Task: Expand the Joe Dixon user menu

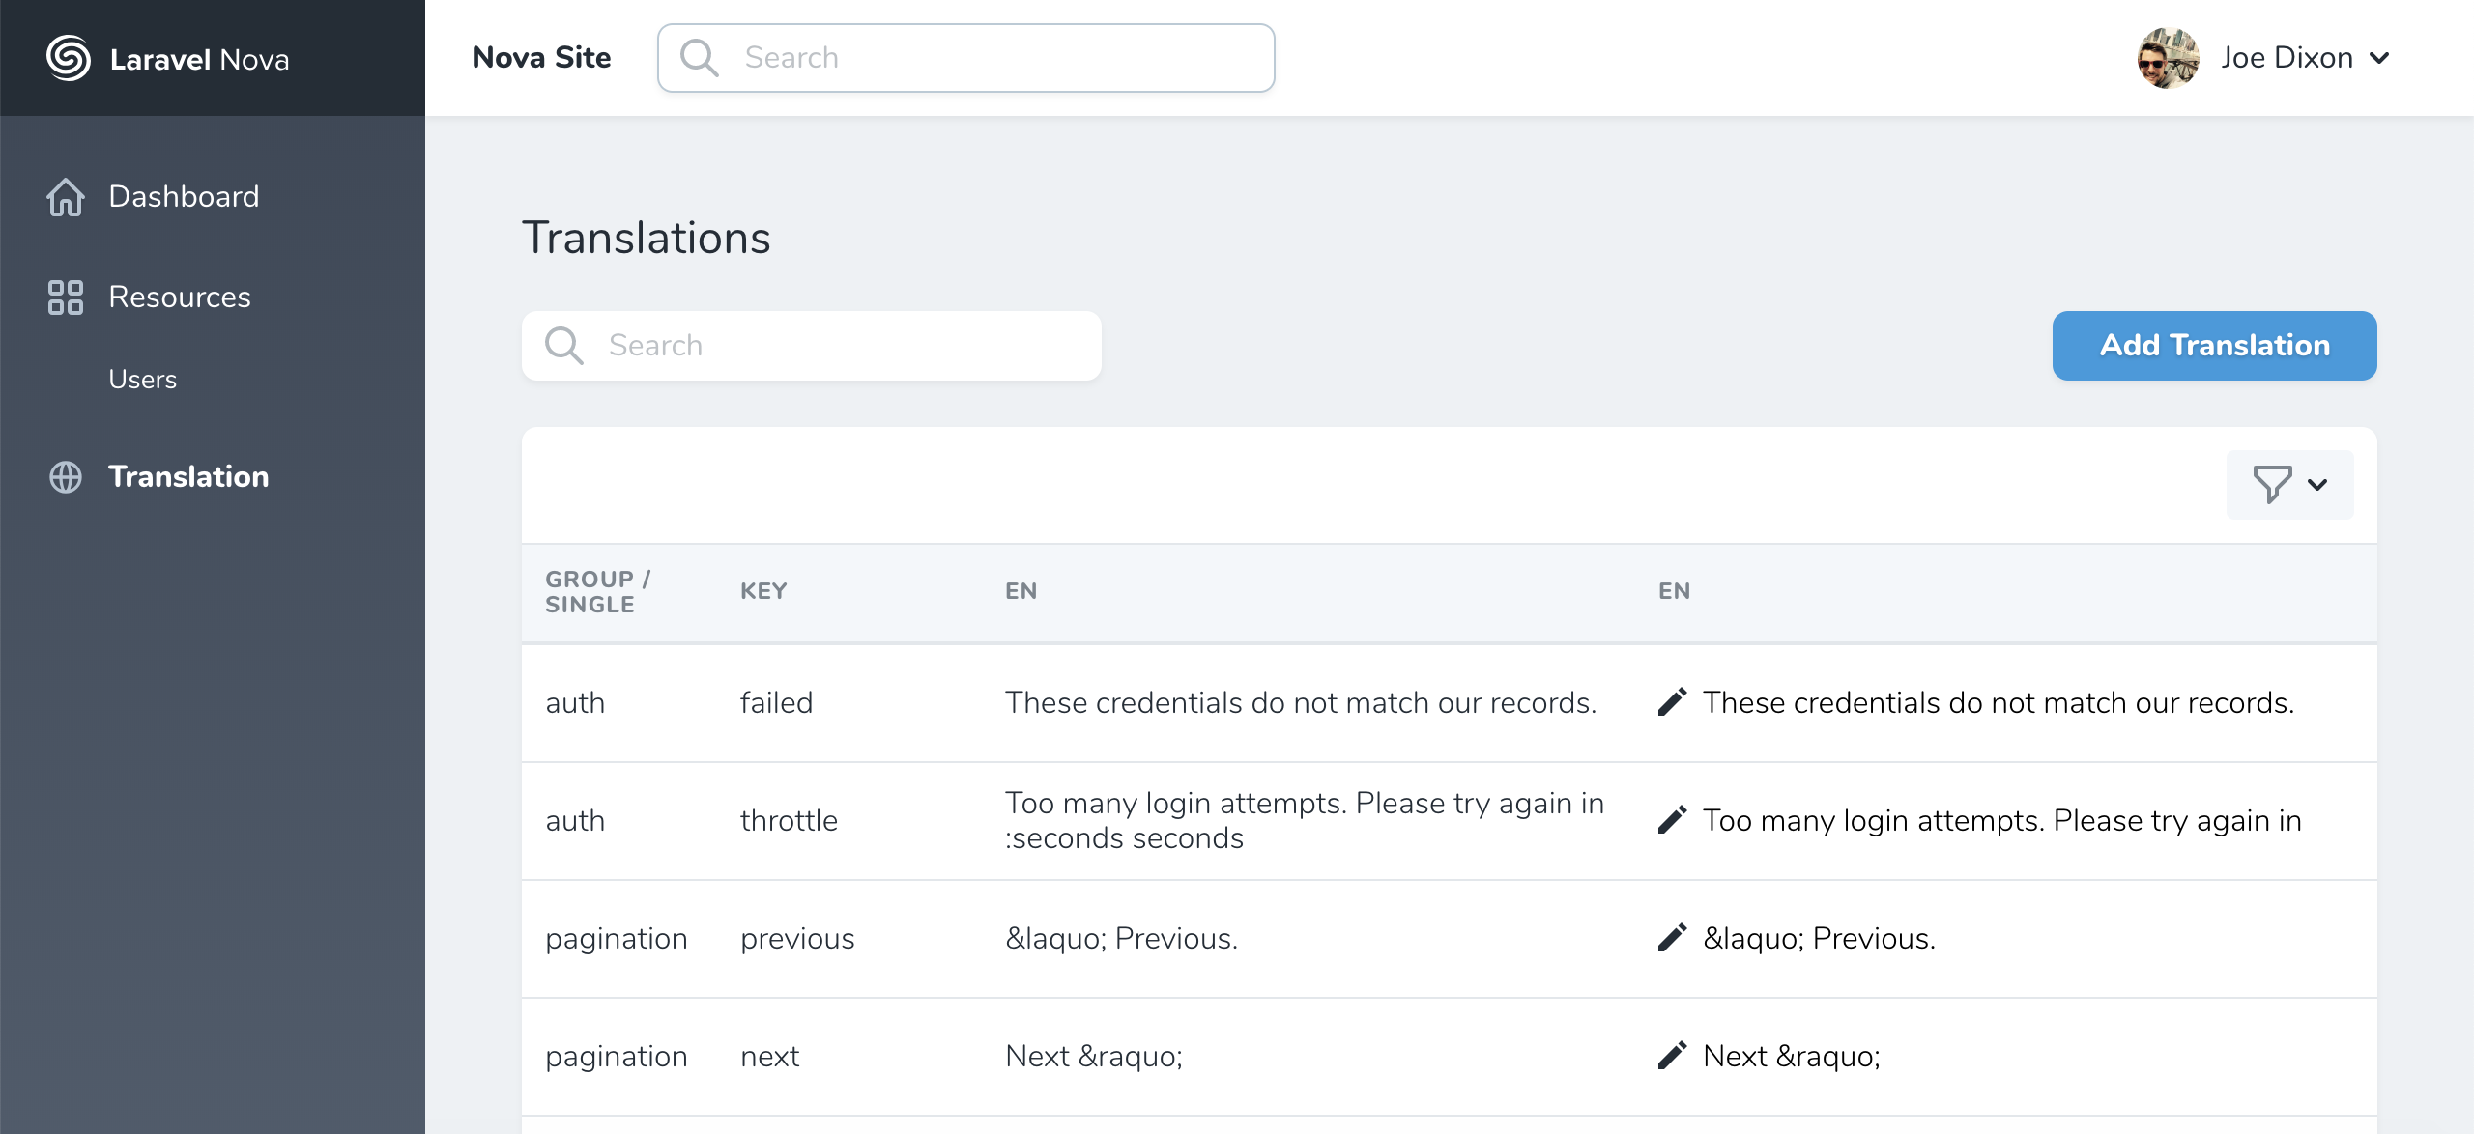Action: (x=2380, y=58)
